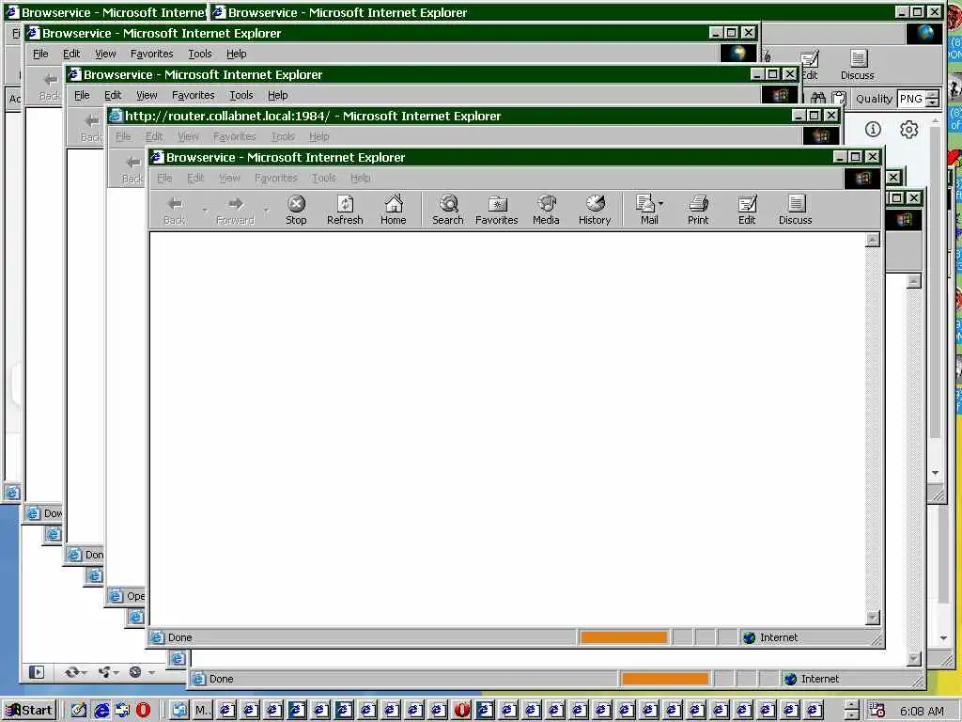962x722 pixels.
Task: Click the taskbar scroll arrows left of the tray
Action: (x=851, y=711)
